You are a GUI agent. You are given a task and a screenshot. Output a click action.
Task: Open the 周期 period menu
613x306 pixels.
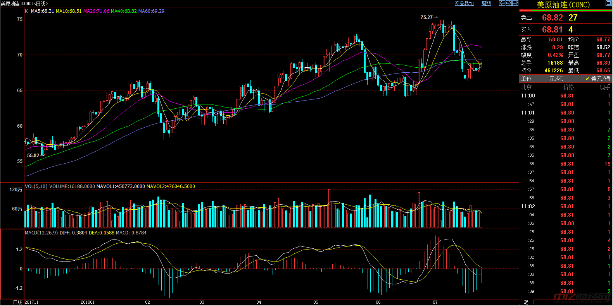486,3
